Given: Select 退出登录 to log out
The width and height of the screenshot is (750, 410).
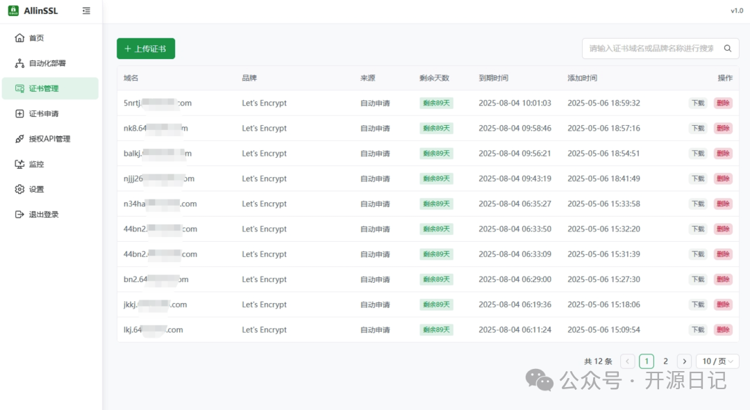Looking at the screenshot, I should (43, 215).
